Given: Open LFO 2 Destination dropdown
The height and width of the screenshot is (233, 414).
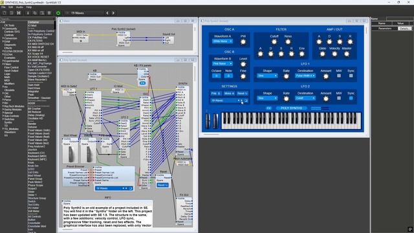Looking at the screenshot, I should tap(305, 98).
